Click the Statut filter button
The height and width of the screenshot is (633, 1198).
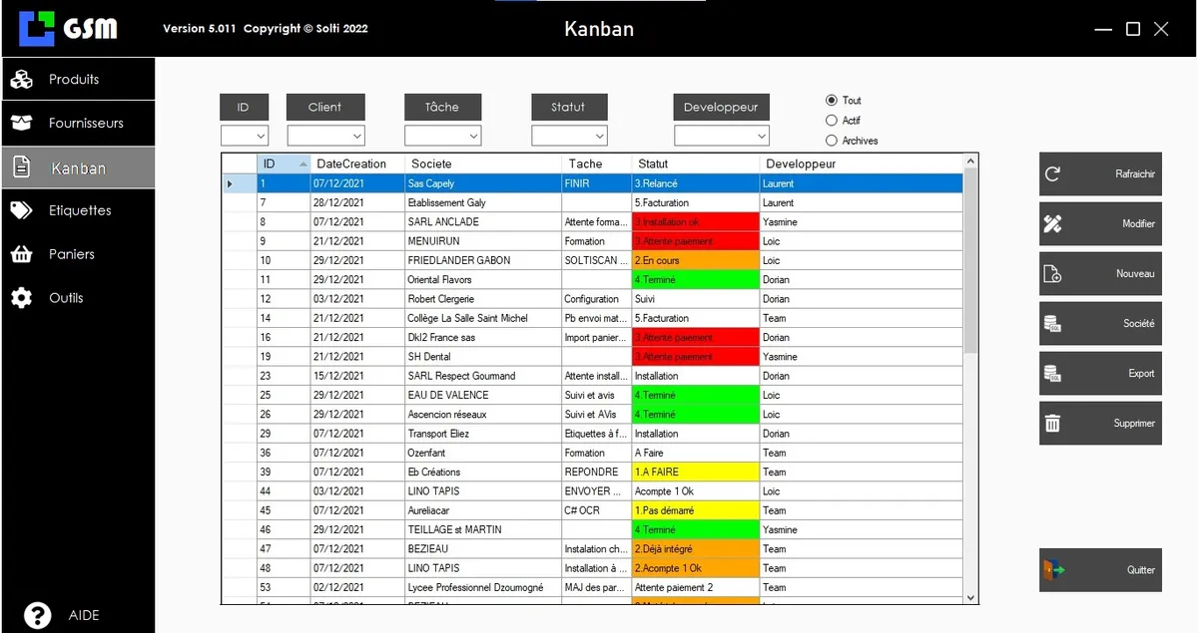568,107
